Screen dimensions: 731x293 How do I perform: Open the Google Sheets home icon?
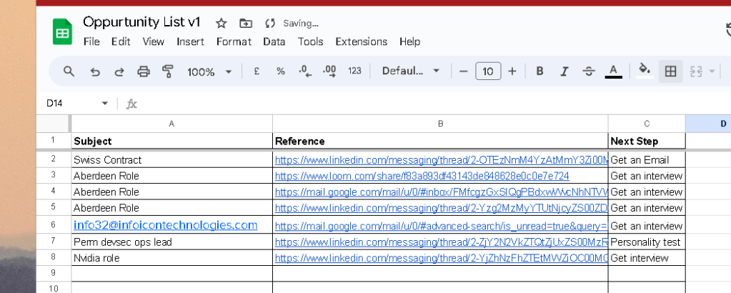click(62, 31)
